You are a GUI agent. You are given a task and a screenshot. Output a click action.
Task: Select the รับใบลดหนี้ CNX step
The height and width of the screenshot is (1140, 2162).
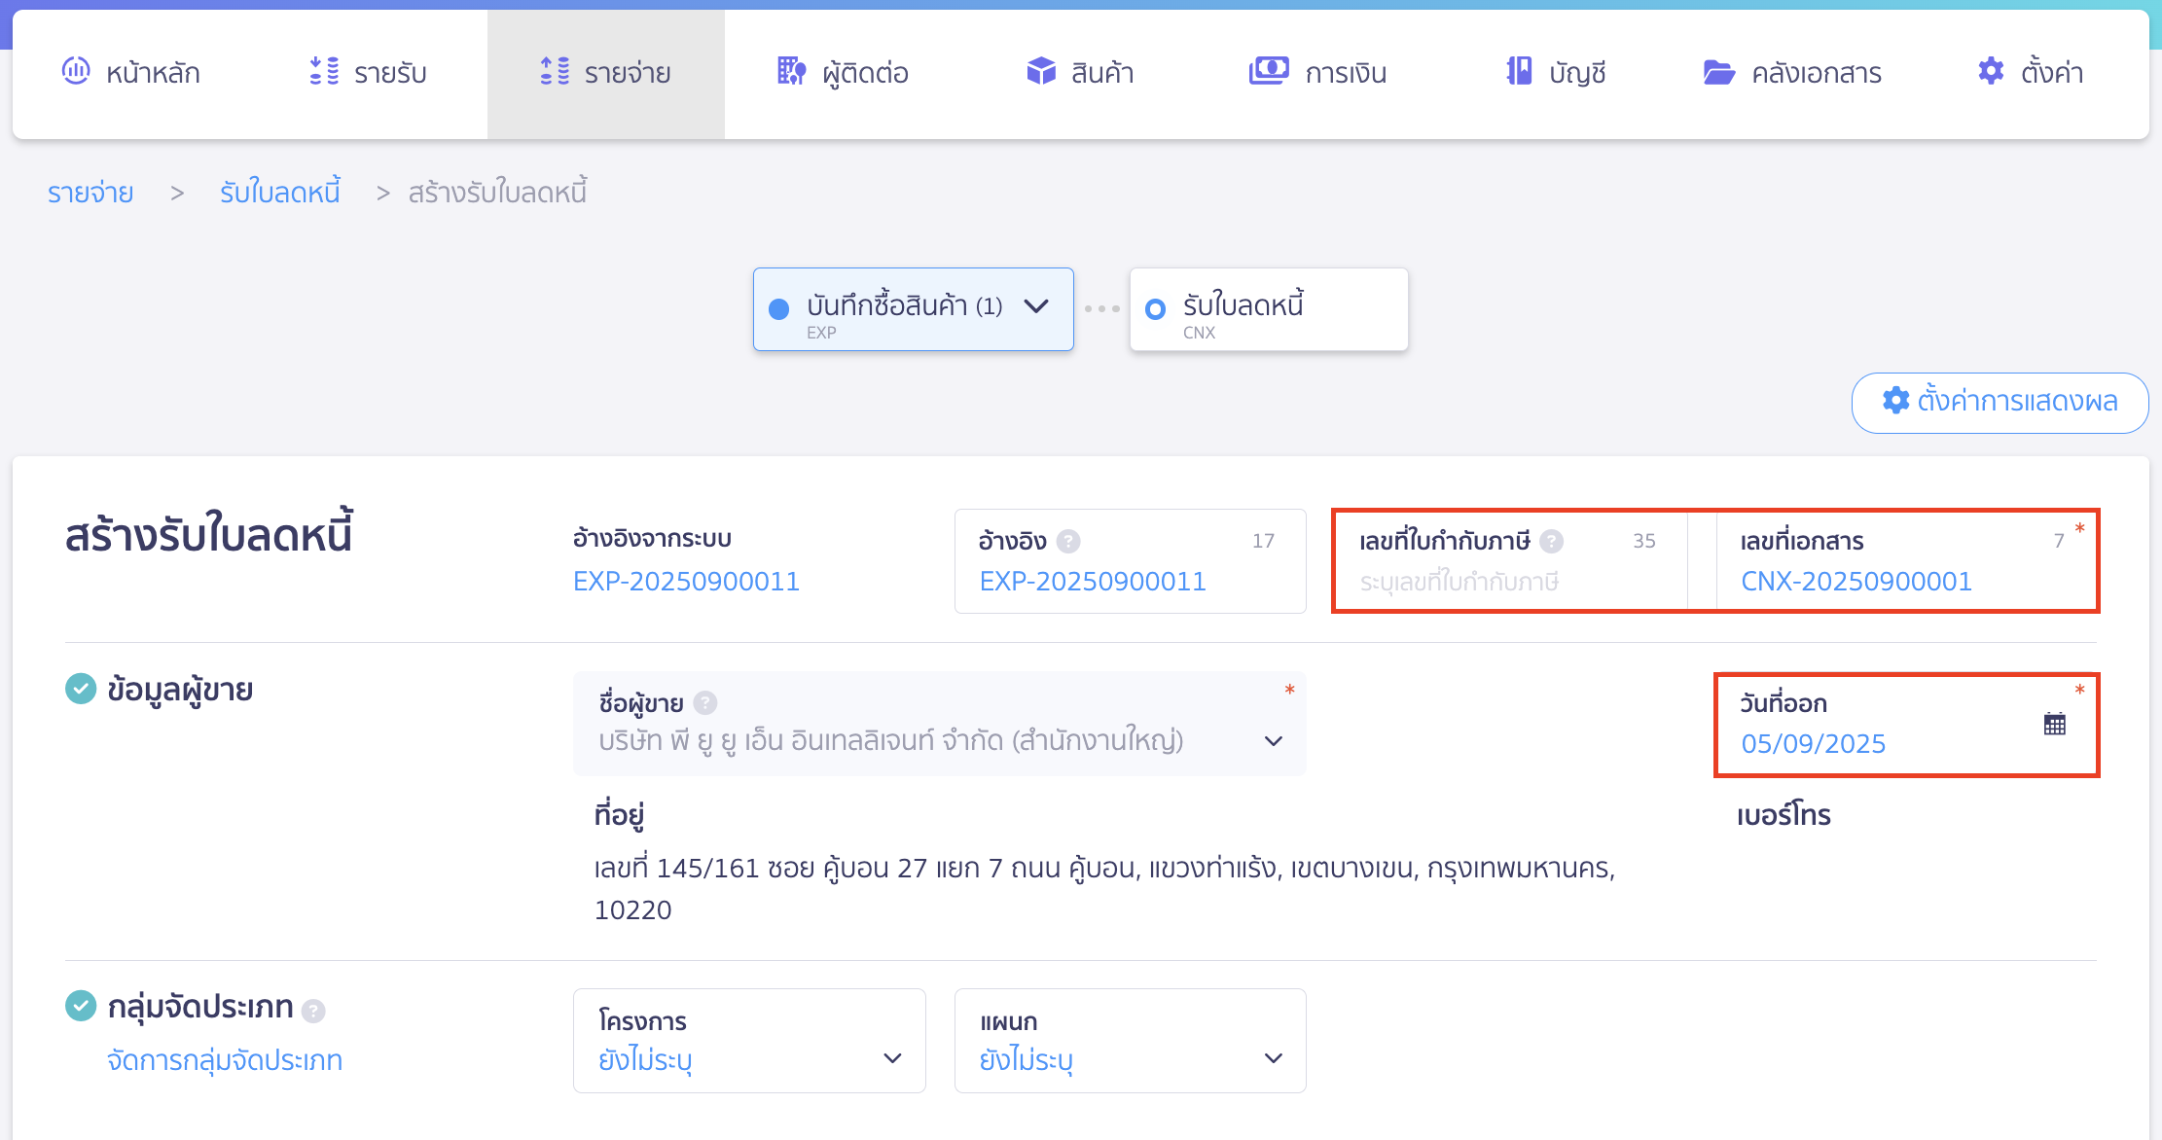click(x=1269, y=309)
